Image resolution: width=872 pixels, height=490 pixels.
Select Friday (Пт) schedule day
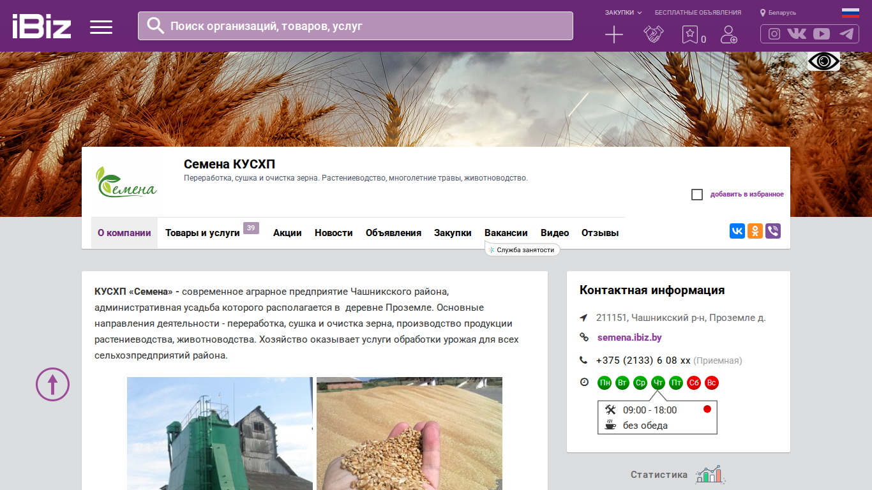(676, 383)
